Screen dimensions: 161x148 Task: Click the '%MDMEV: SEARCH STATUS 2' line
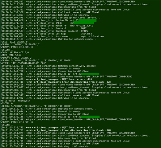coord(16,58)
